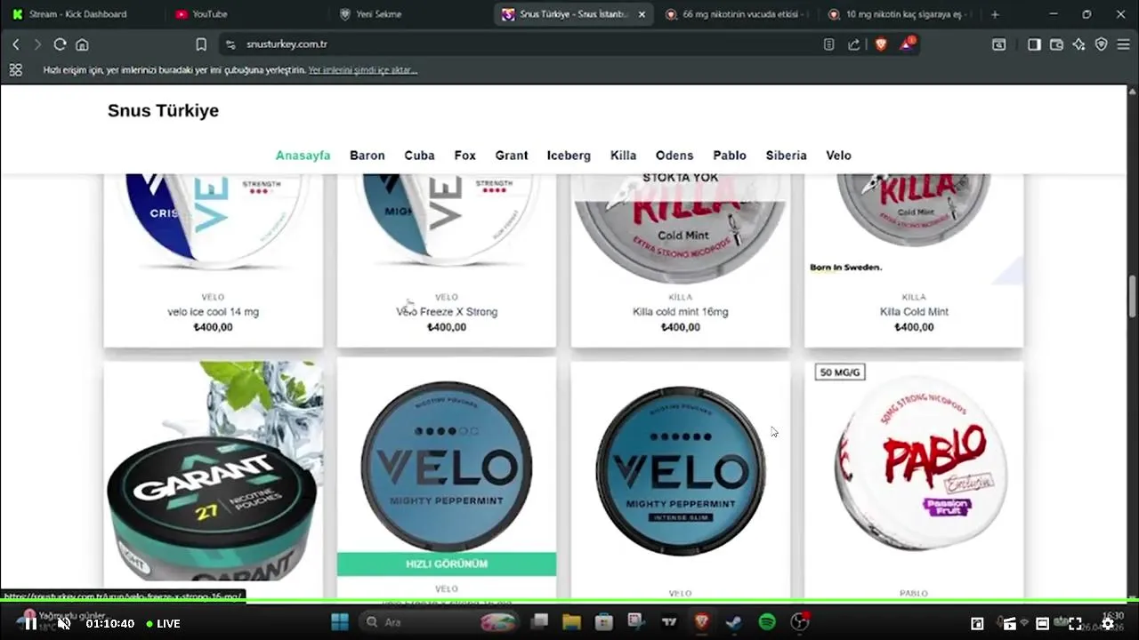This screenshot has width=1139, height=640.
Task: Switch to the 10 mg nikotin tab
Action: pos(901,14)
